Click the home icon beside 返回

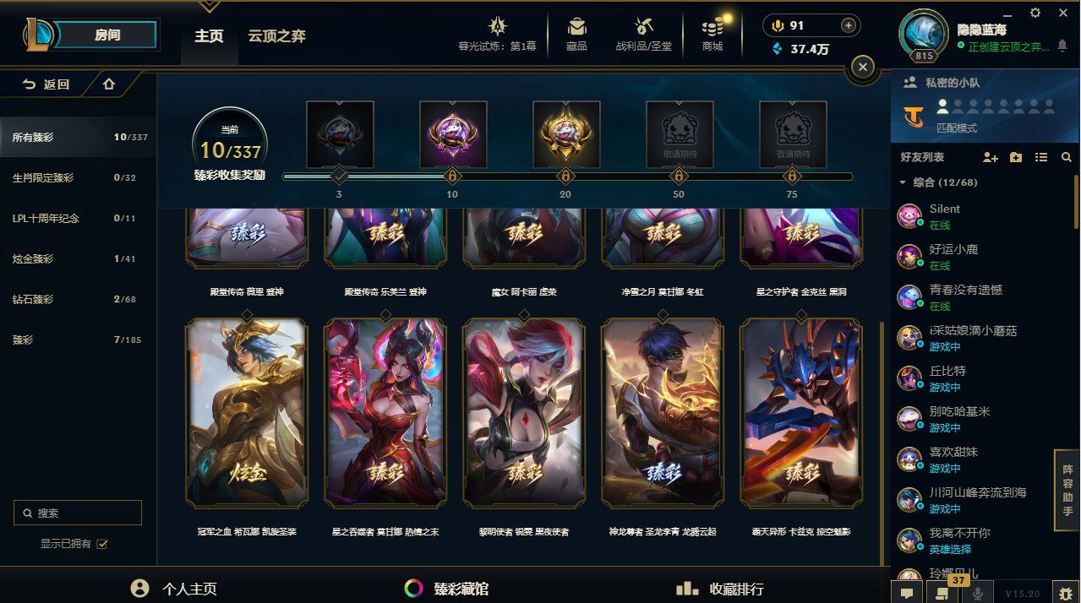(x=109, y=84)
